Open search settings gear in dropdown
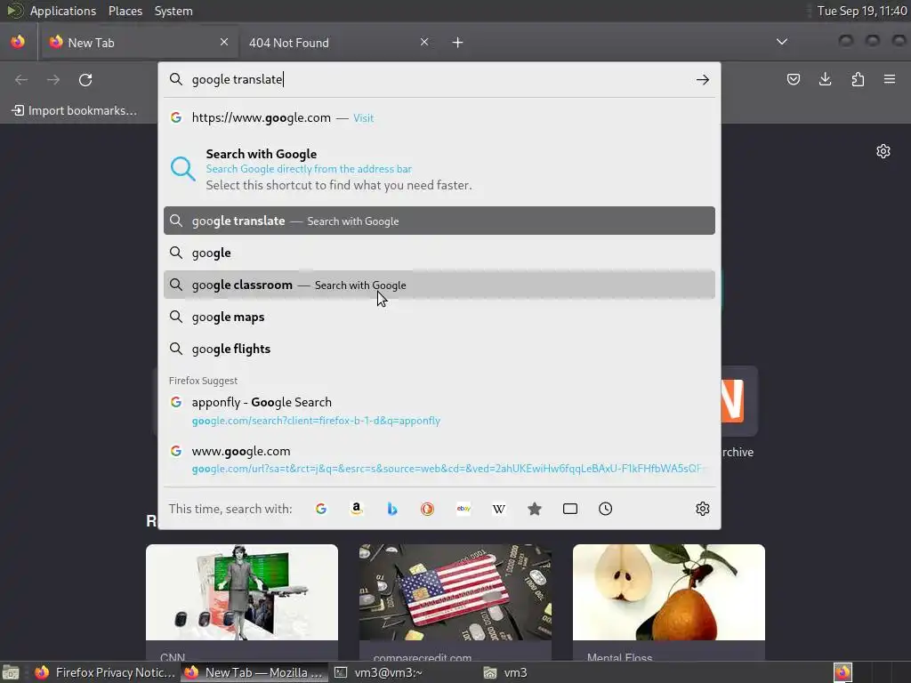 (x=703, y=509)
